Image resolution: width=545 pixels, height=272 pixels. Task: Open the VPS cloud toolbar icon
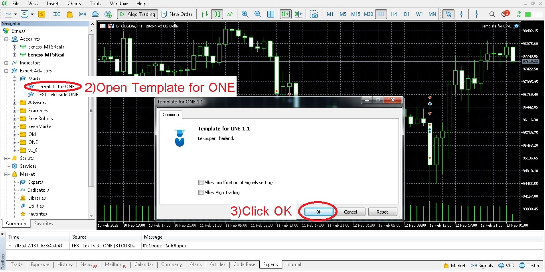[95, 14]
